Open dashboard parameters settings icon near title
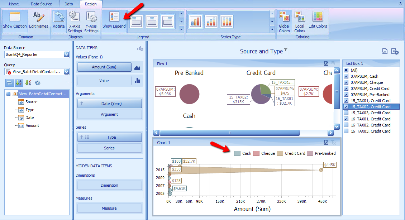 pyautogui.click(x=395, y=51)
